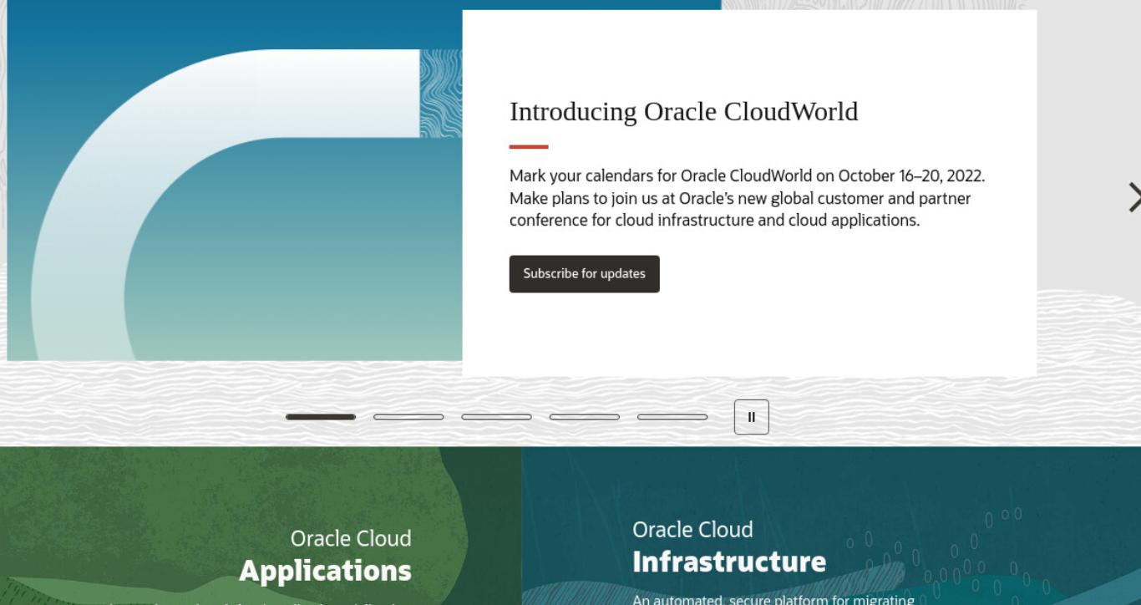
Task: Advance to next carousel slide arrow
Action: [x=1133, y=198]
